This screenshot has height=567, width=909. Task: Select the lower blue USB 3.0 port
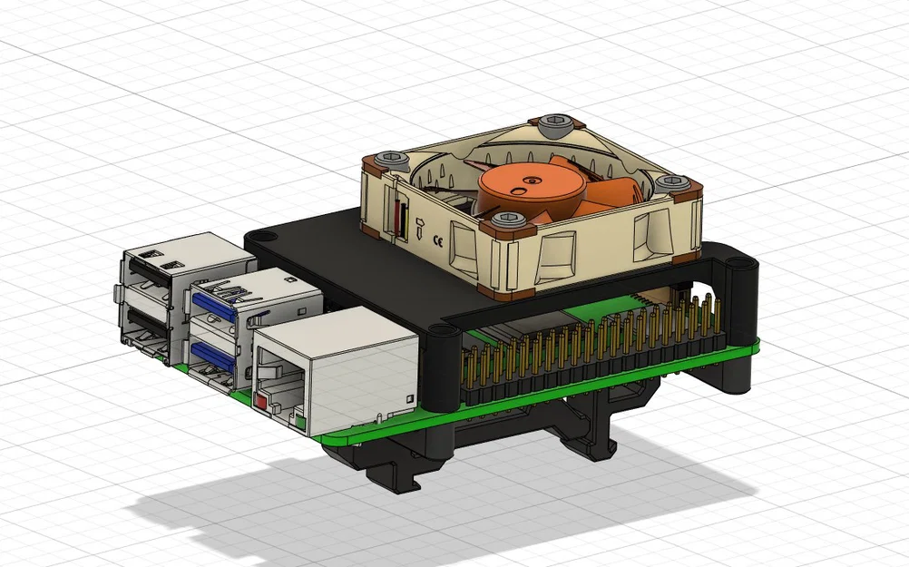[214, 356]
